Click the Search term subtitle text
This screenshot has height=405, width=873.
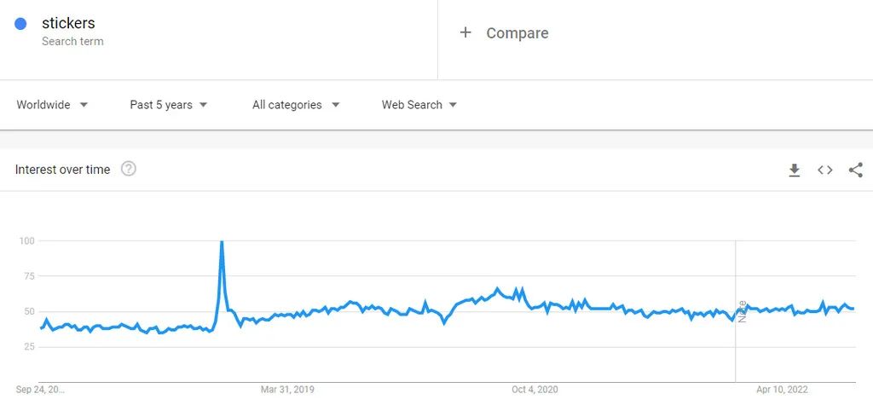(72, 41)
